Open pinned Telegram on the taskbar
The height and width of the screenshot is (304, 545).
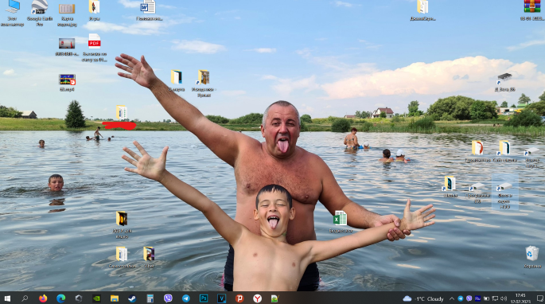[x=186, y=298]
